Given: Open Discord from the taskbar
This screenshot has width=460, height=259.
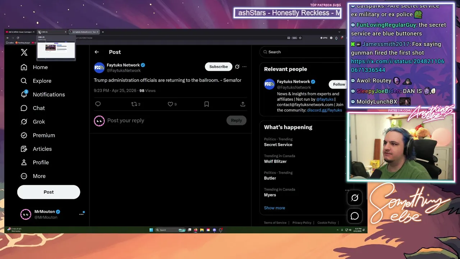Looking at the screenshot, I should point(215,230).
